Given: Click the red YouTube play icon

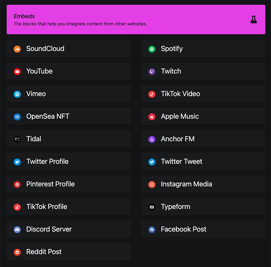Looking at the screenshot, I should (17, 72).
